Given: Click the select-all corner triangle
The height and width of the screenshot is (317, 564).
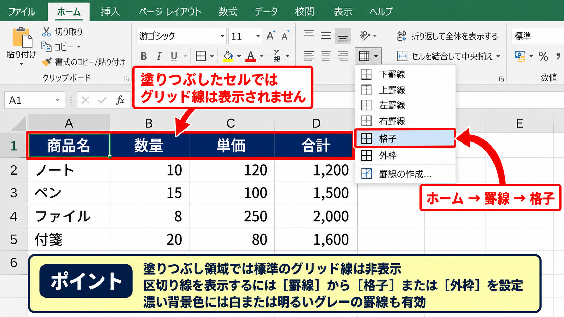Looking at the screenshot, I should tap(19, 123).
